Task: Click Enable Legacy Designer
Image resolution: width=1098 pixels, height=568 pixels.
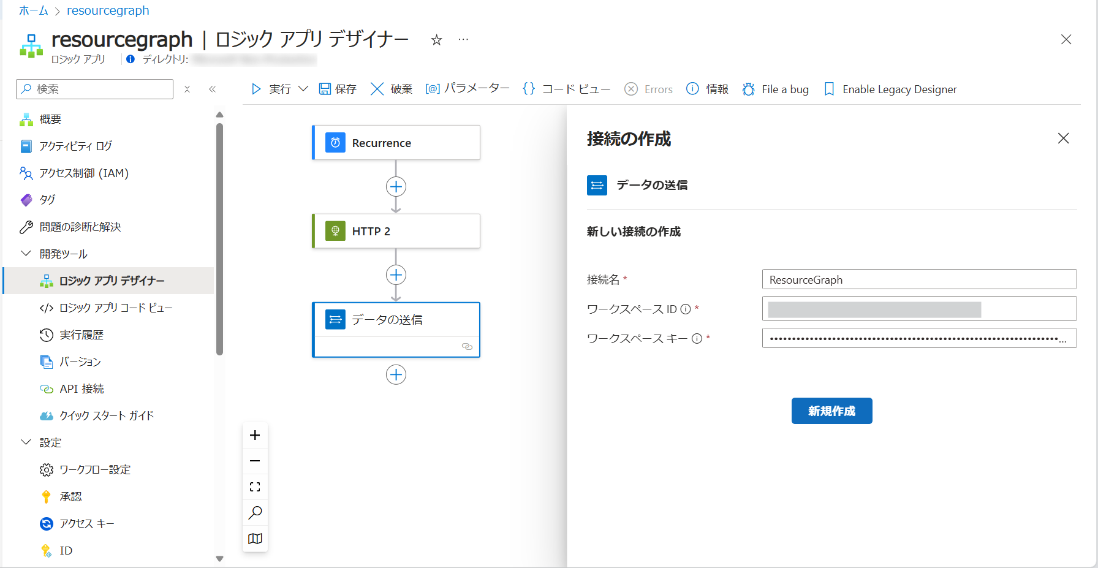Action: pyautogui.click(x=890, y=89)
